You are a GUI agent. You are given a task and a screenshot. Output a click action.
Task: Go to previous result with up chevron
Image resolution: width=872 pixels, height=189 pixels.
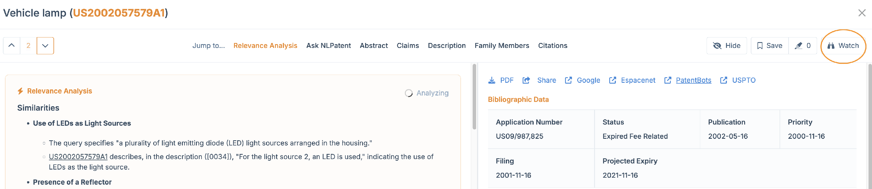point(12,46)
